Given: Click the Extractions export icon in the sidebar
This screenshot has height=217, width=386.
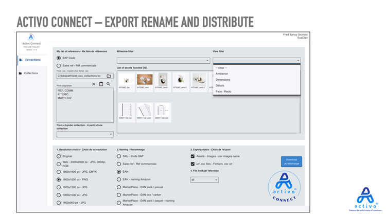Looking at the screenshot, I should point(21,60).
